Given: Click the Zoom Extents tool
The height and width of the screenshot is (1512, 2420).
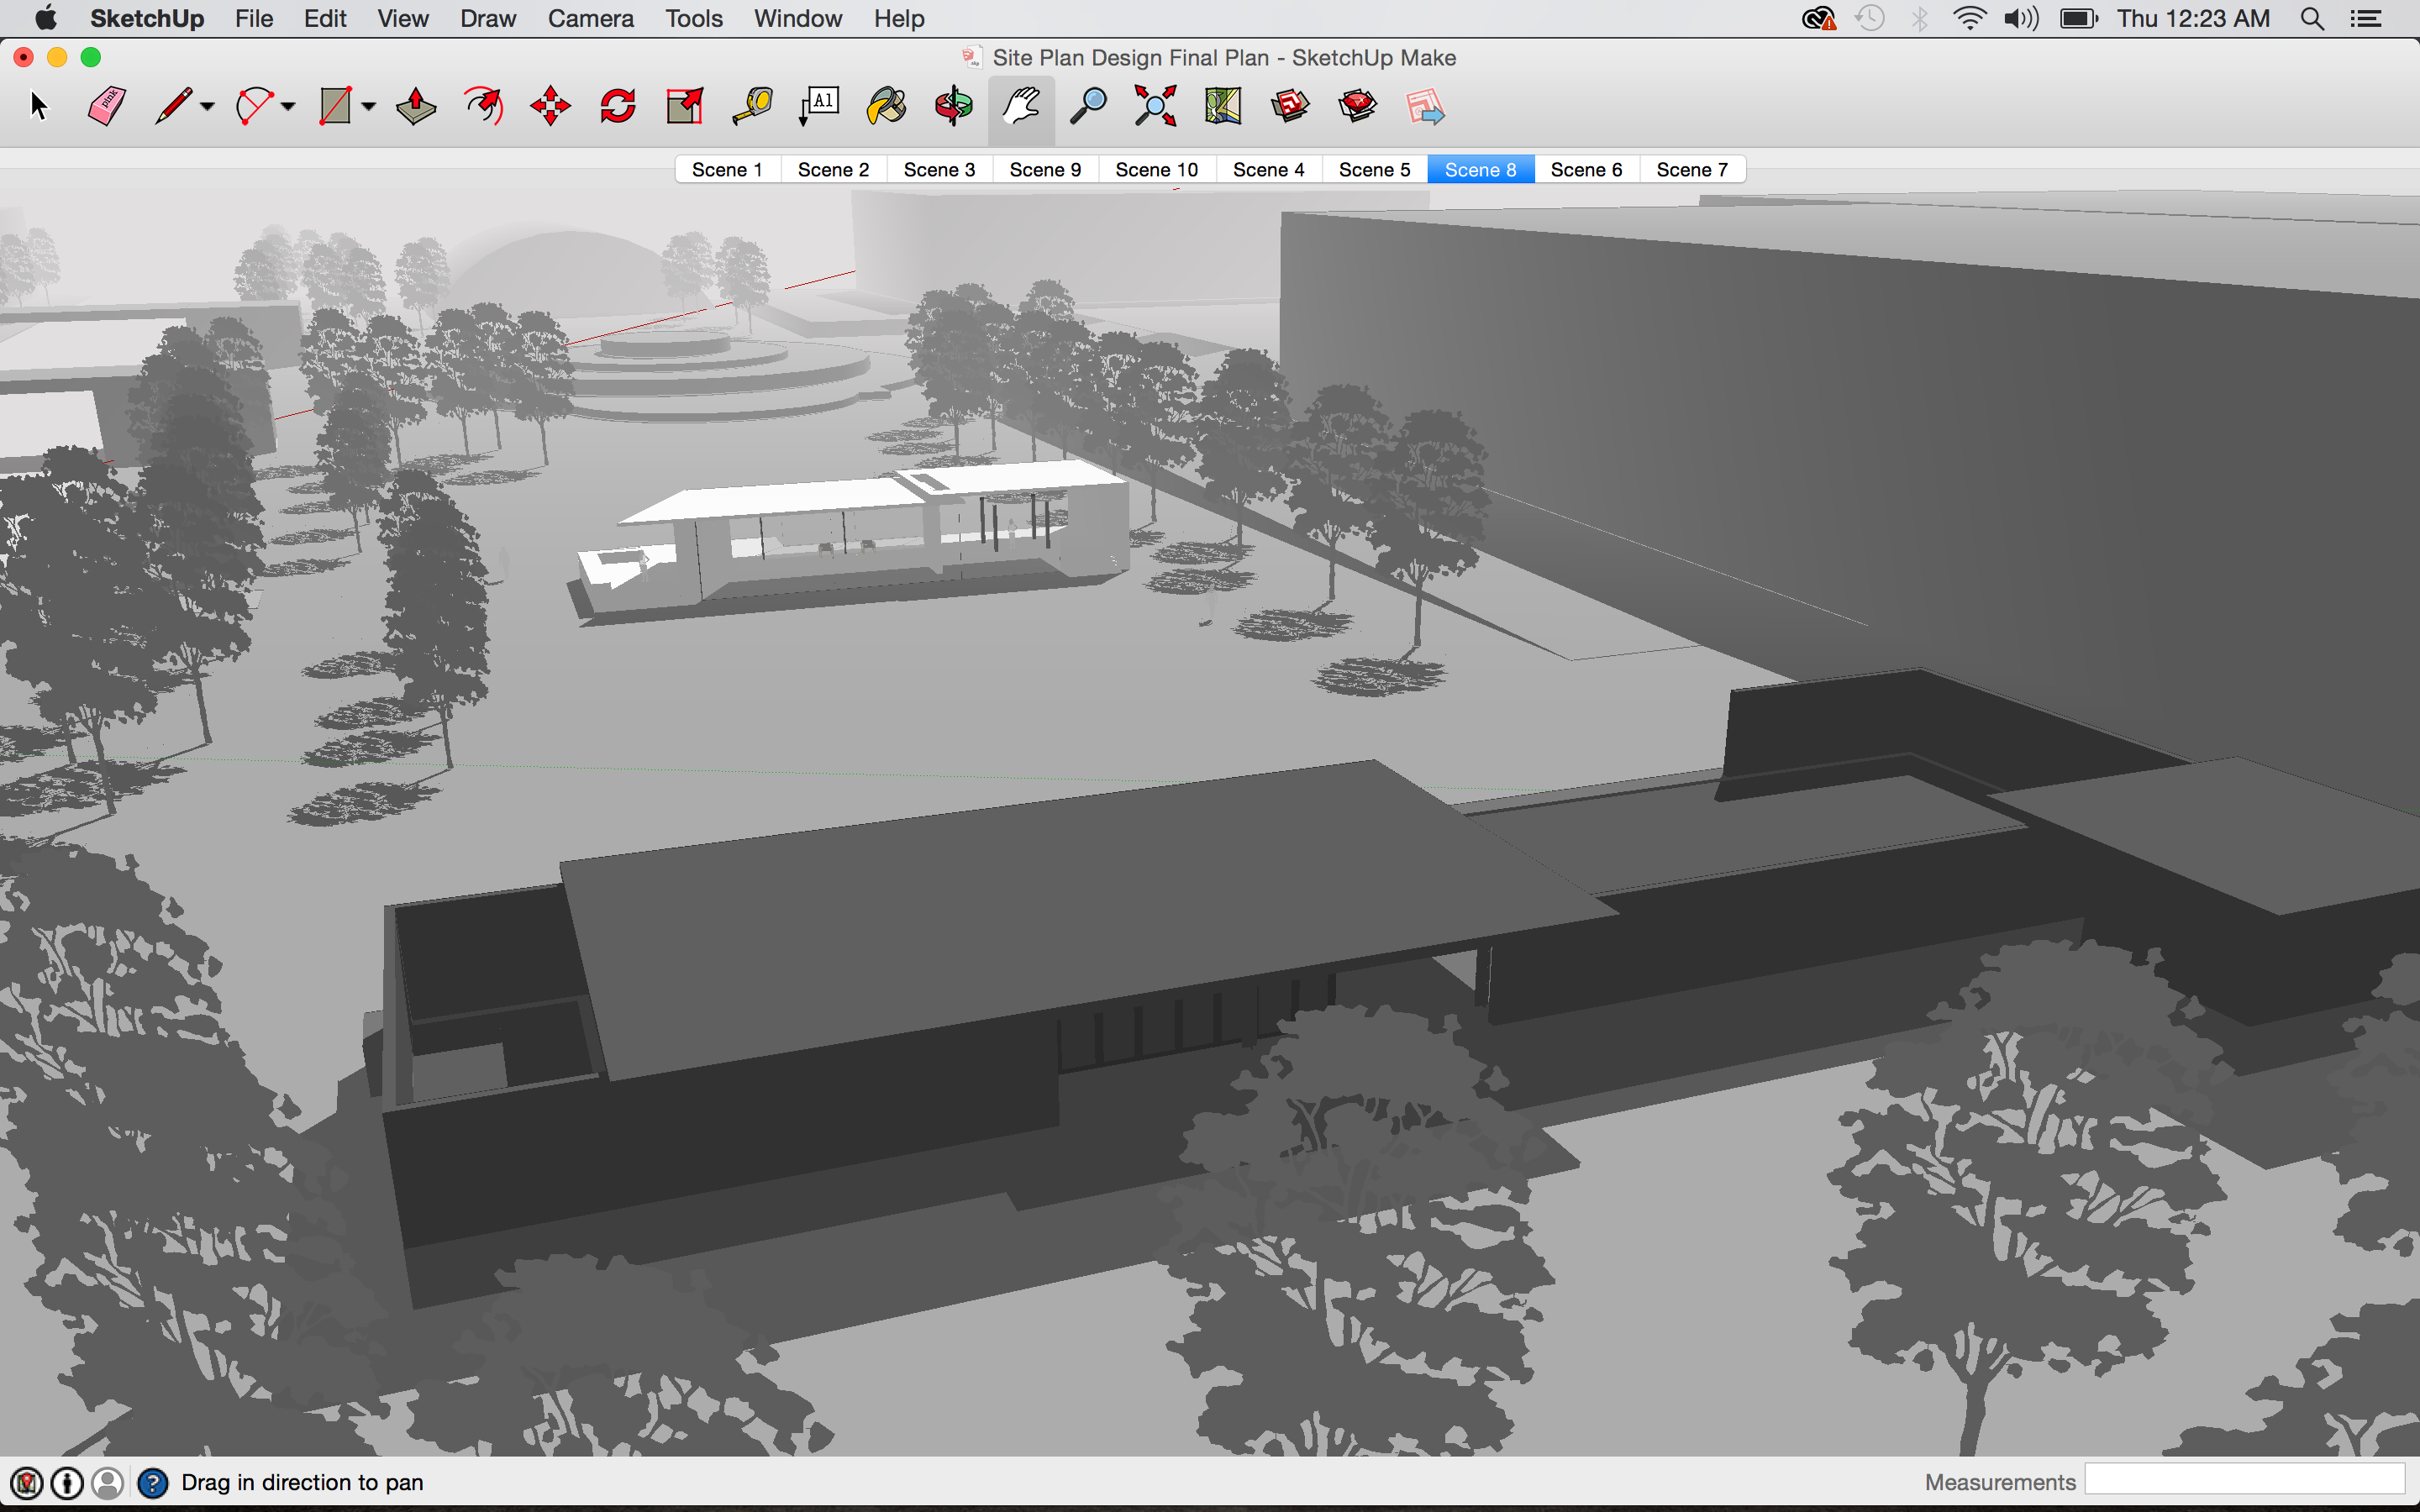Looking at the screenshot, I should point(1155,106).
